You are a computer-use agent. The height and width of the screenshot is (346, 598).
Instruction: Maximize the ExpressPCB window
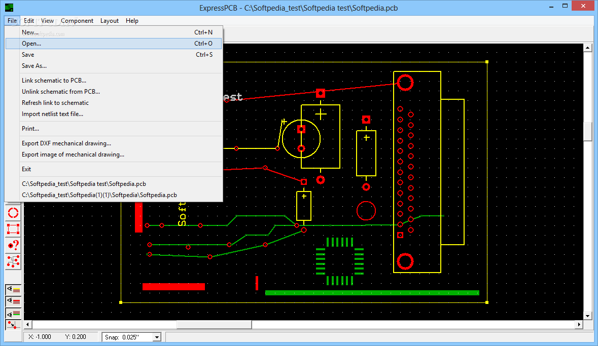(565, 6)
